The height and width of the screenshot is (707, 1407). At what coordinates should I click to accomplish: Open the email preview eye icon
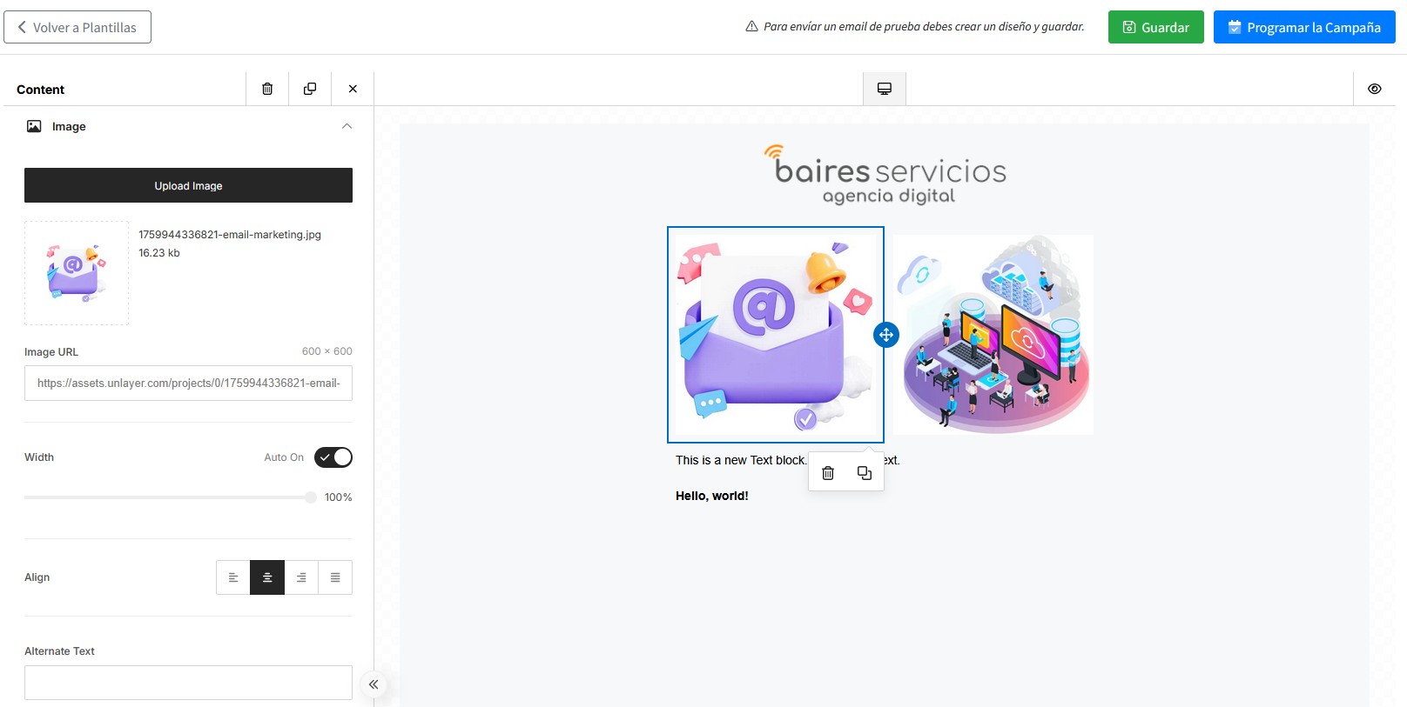[x=1375, y=89]
